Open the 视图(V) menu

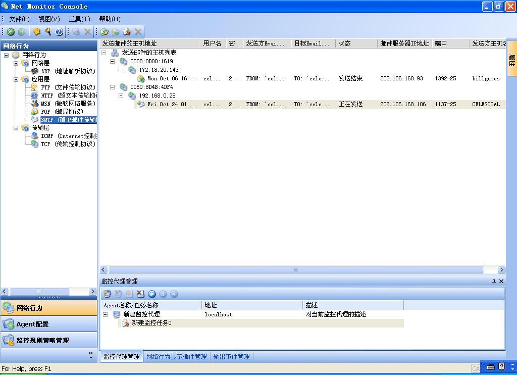[x=49, y=19]
